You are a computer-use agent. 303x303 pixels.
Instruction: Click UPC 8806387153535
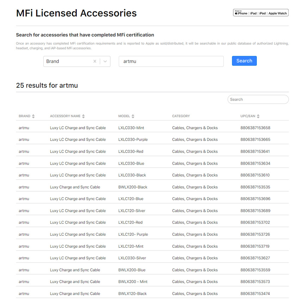click(x=255, y=187)
